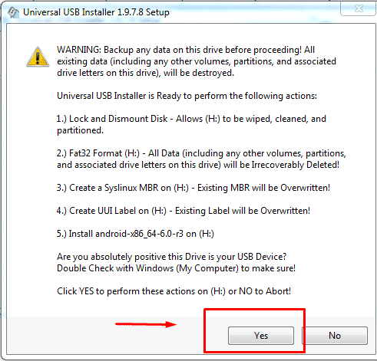This screenshot has height=361, width=377.
Task: Click the 'Double Check with Windows' line
Action: pos(176,268)
